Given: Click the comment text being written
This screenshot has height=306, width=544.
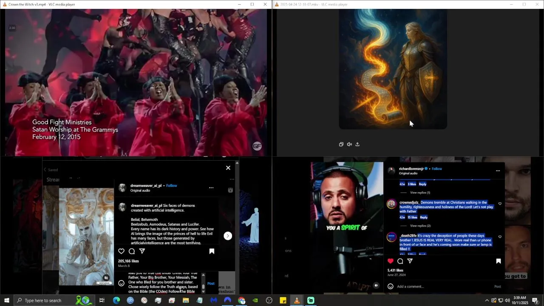Looking at the screenshot, I should click(x=163, y=283).
